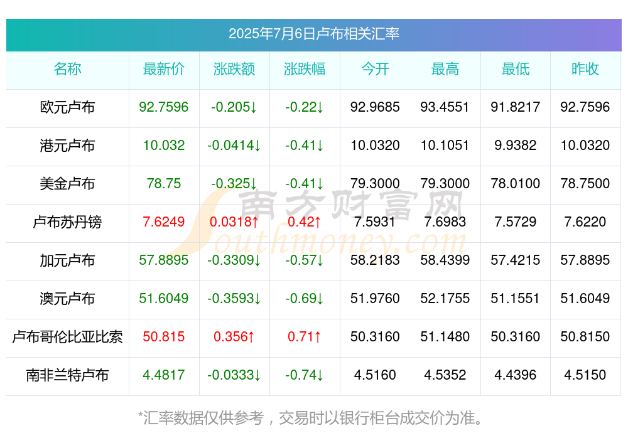Click change amount -0.3593↓

pyautogui.click(x=234, y=298)
